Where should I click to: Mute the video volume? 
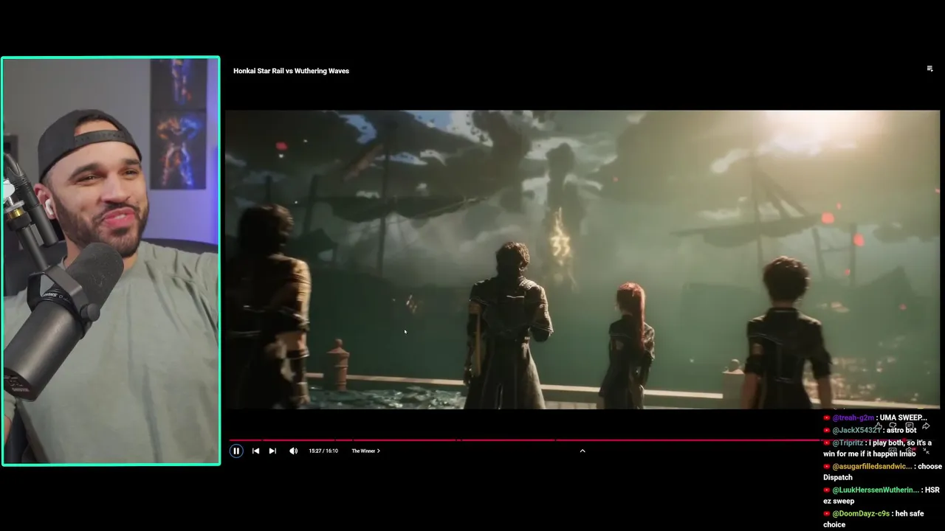(x=293, y=451)
